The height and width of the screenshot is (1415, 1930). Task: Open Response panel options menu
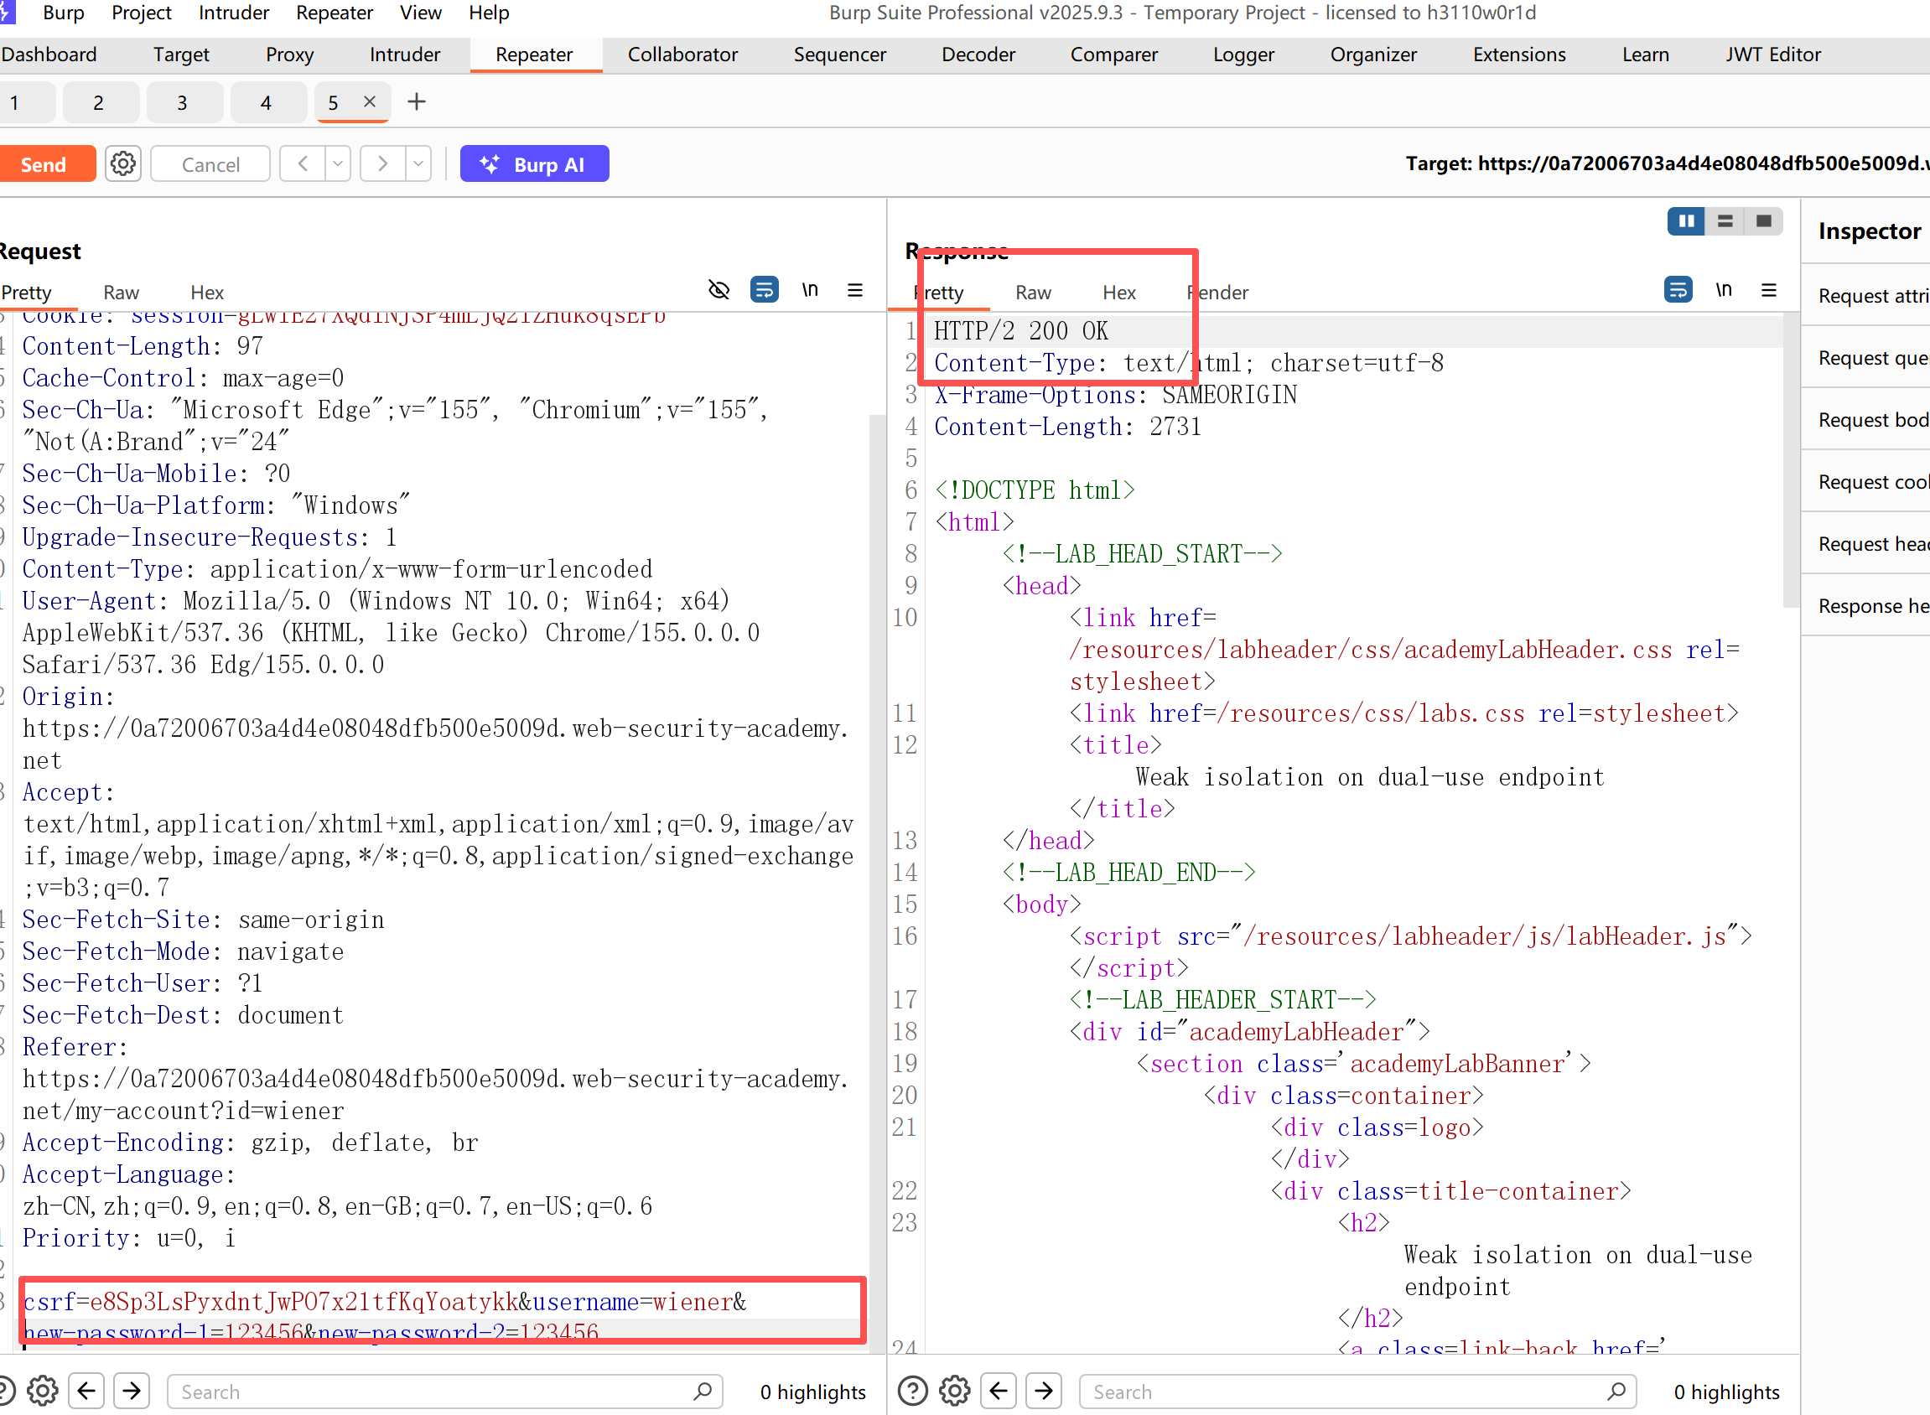click(1769, 290)
